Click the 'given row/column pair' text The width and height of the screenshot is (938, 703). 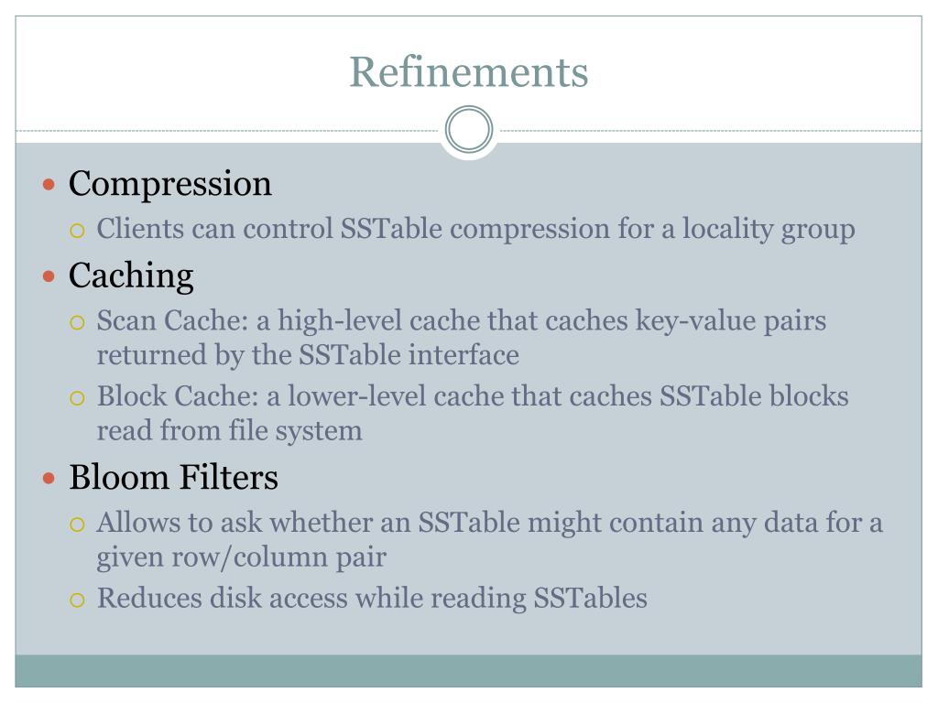point(242,557)
